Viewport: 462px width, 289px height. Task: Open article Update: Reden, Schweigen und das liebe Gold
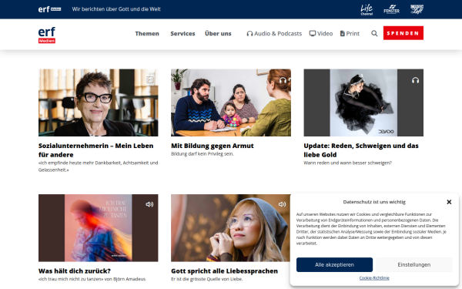tap(361, 150)
